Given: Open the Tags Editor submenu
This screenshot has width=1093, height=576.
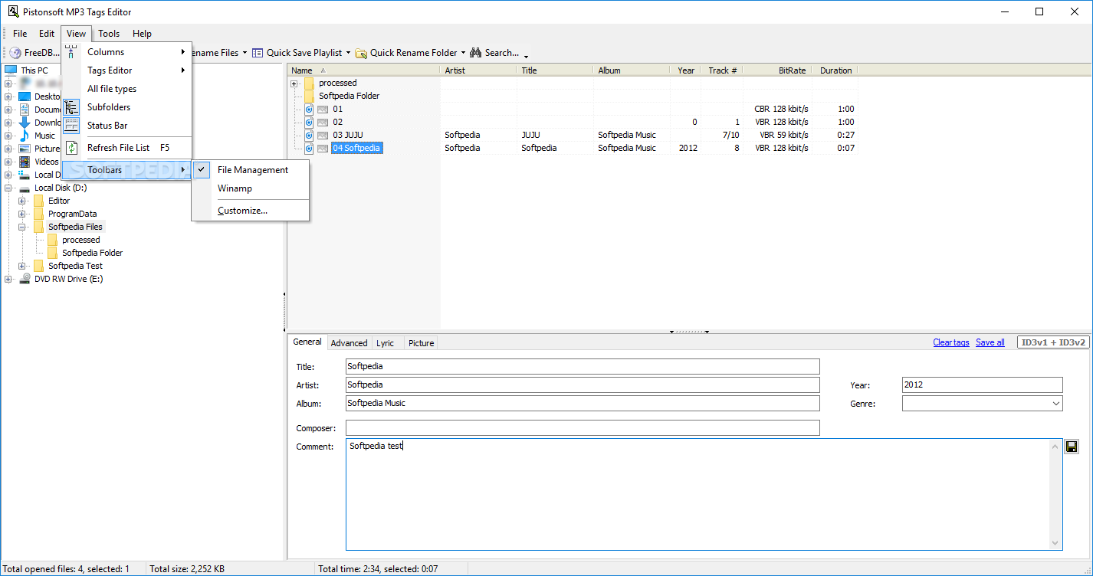Looking at the screenshot, I should (x=126, y=70).
